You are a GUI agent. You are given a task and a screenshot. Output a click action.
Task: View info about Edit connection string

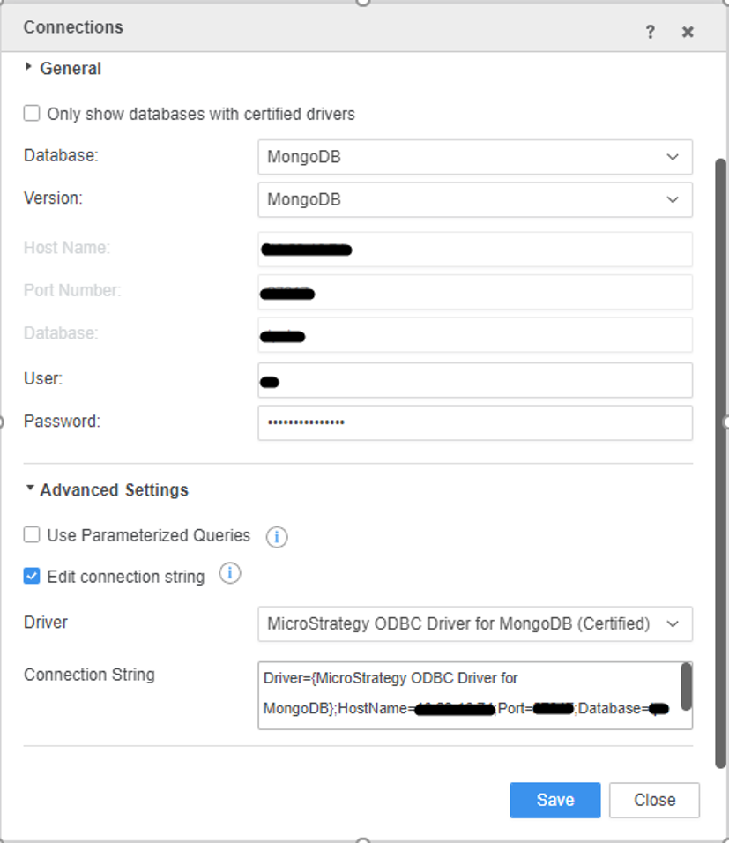[230, 573]
